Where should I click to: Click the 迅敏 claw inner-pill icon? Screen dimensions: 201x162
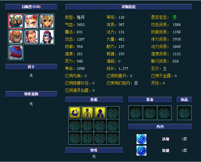141,139
